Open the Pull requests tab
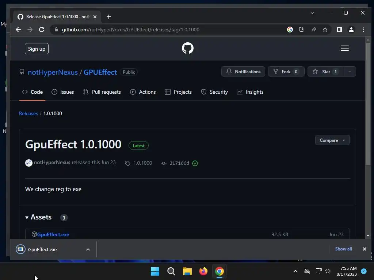The height and width of the screenshot is (280, 374). 102,92
